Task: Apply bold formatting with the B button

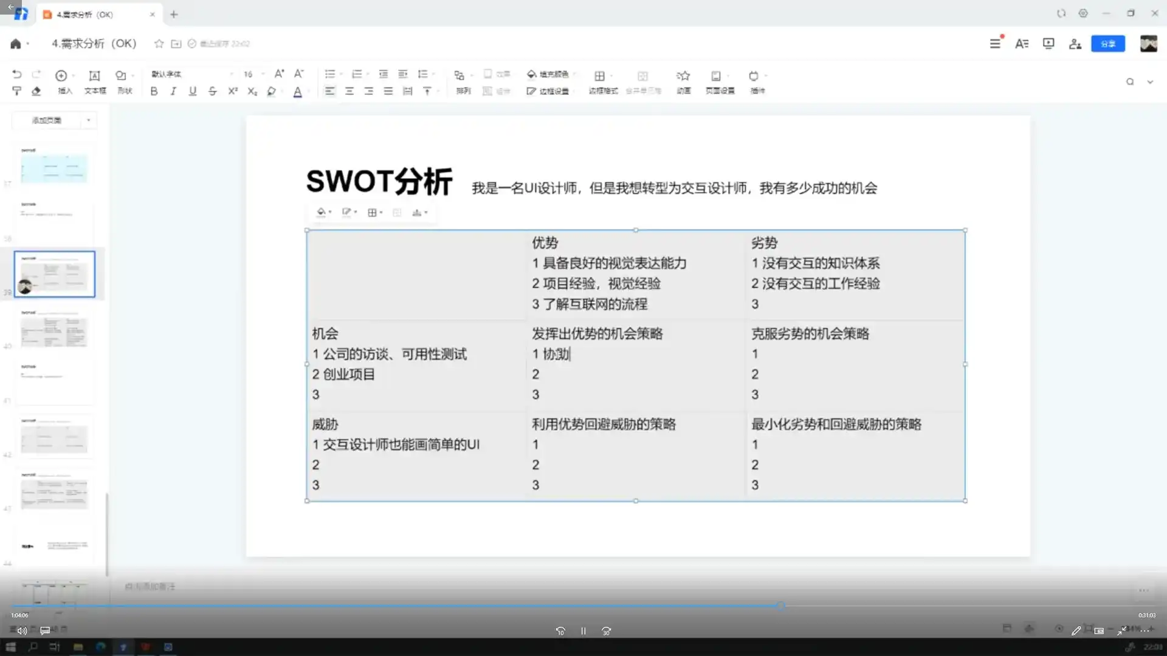Action: 154,91
